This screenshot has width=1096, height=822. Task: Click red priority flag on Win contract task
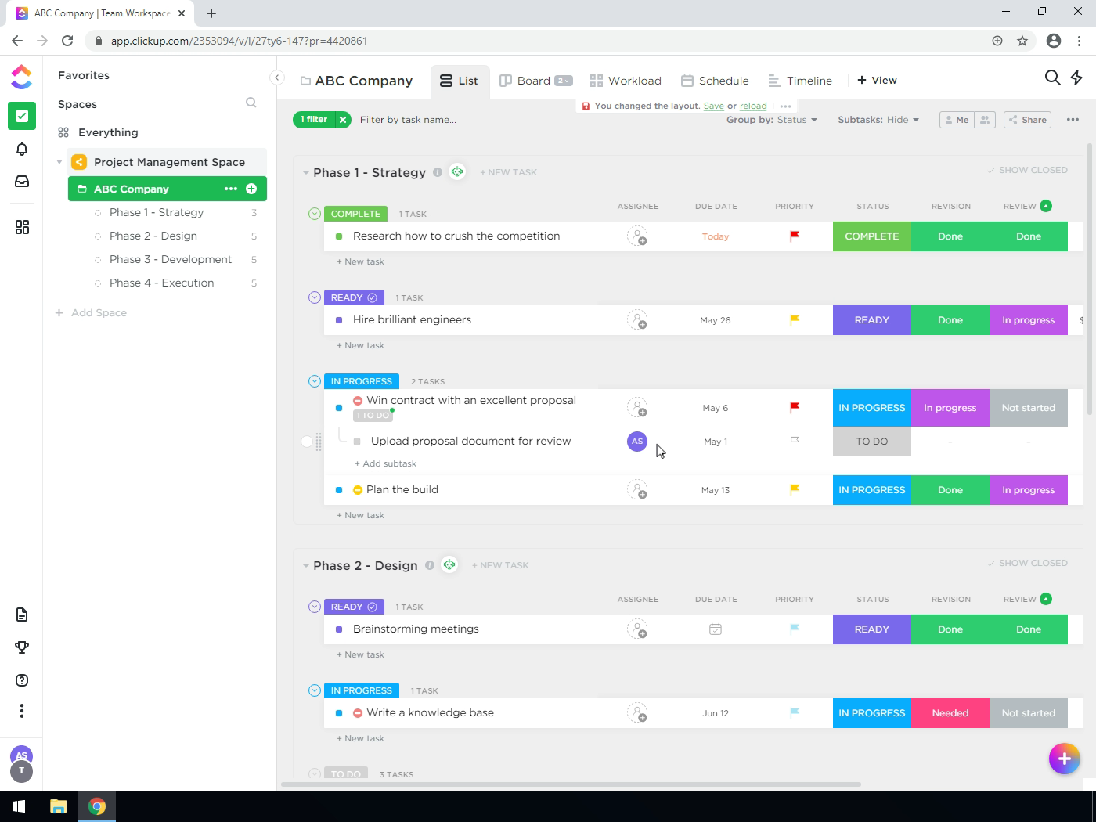coord(795,407)
